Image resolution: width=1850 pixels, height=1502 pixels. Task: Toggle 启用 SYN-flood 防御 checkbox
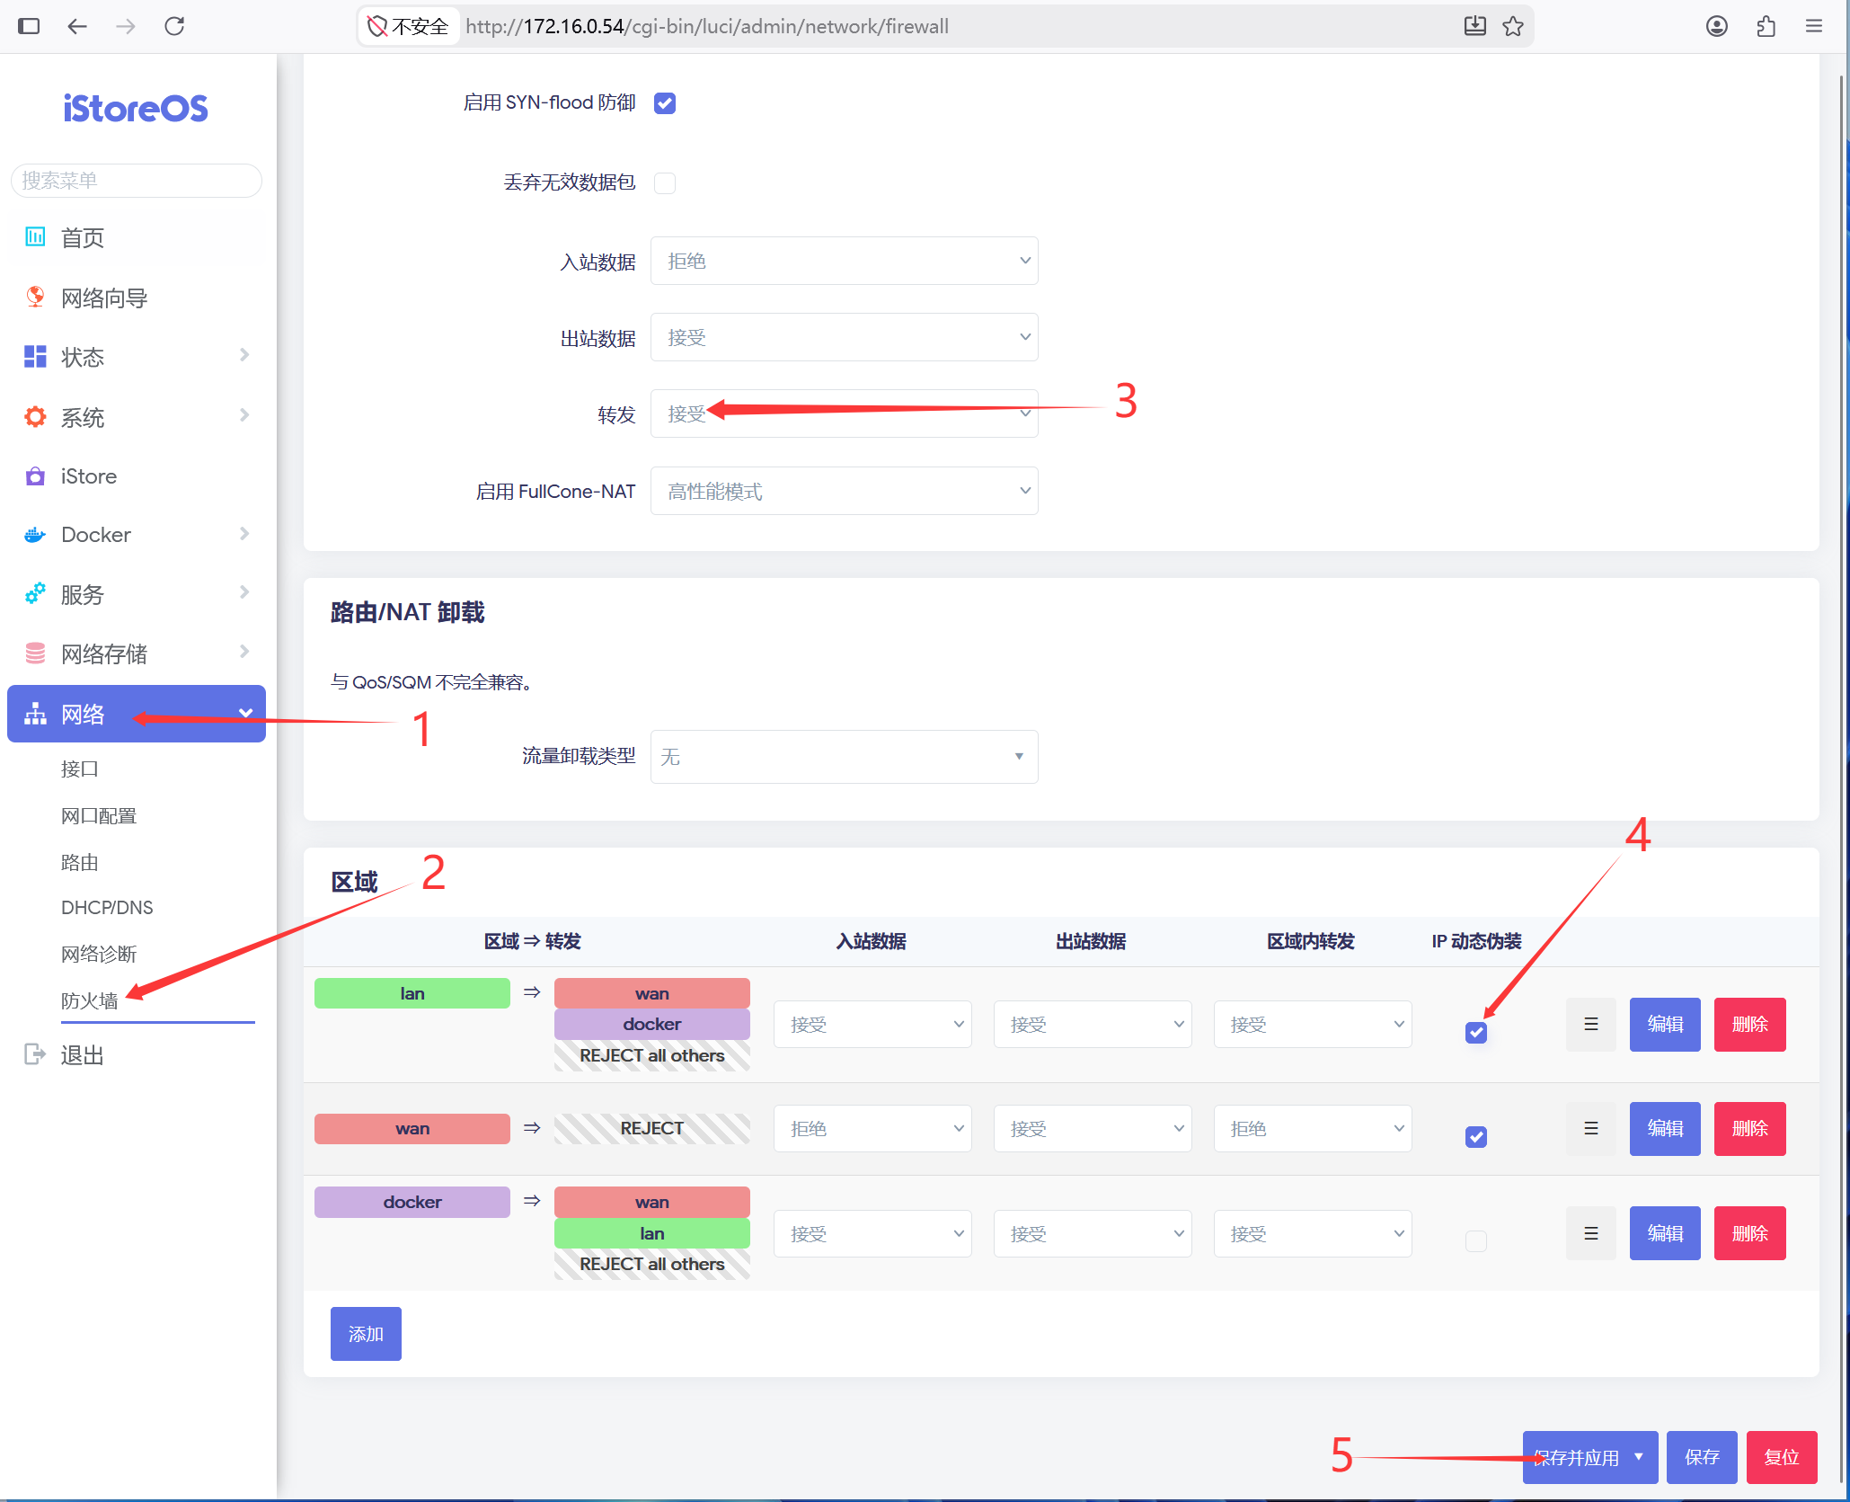[x=665, y=103]
